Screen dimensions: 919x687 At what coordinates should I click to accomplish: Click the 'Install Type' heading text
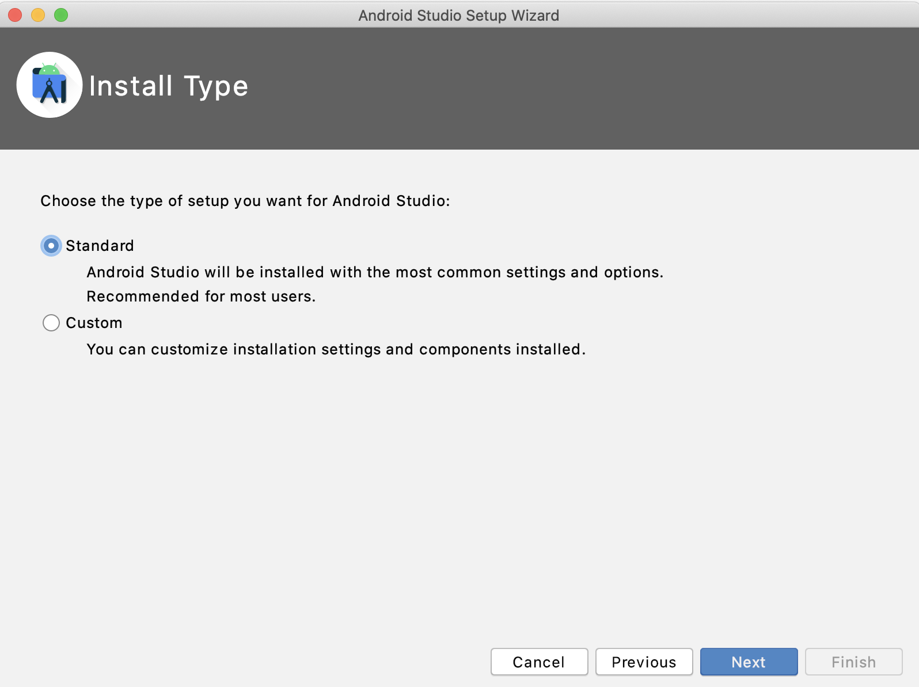[x=169, y=86]
